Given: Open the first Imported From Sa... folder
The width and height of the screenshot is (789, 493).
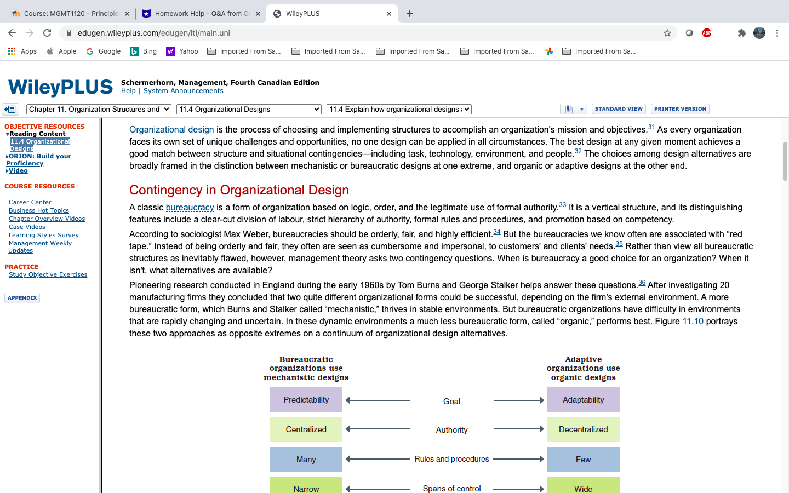Looking at the screenshot, I should (244, 51).
